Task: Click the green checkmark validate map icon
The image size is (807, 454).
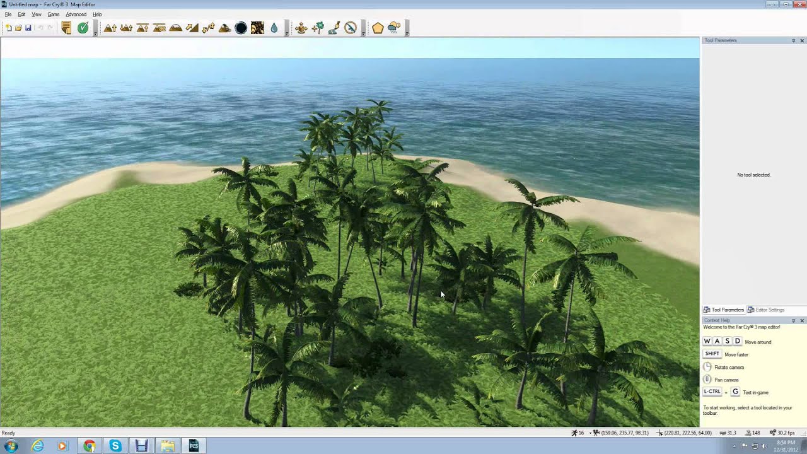Action: pos(83,28)
